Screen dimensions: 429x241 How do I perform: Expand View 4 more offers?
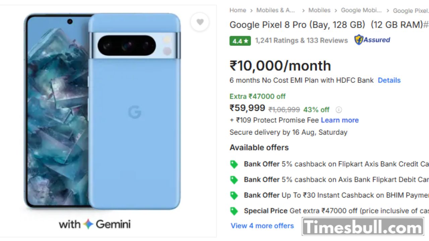point(262,226)
